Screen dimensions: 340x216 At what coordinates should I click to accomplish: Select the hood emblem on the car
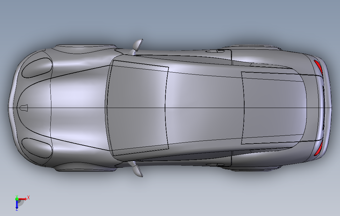tap(24, 108)
